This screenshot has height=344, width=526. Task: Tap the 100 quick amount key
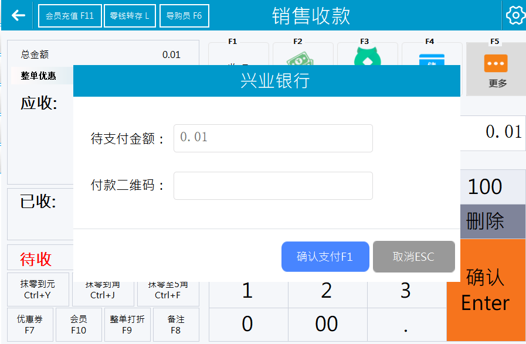point(485,187)
